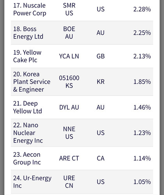This screenshot has width=164, height=195.
Task: Click Yellow Cake Plc holding name
Action: point(27,56)
